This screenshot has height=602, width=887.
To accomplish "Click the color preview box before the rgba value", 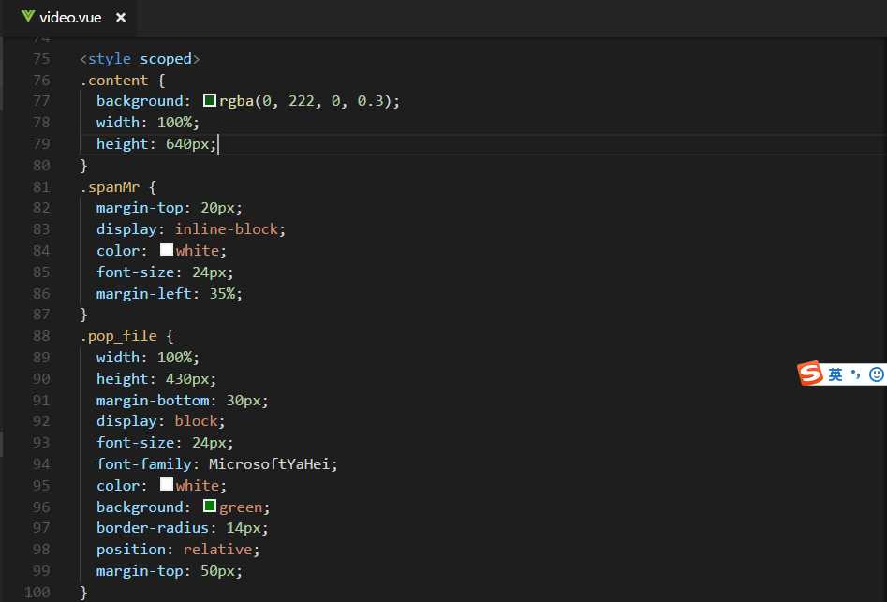I will 210,100.
